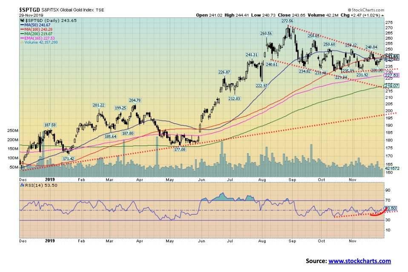Click the 29-Nov-2019 date label
The width and height of the screenshot is (408, 272).
pos(31,15)
